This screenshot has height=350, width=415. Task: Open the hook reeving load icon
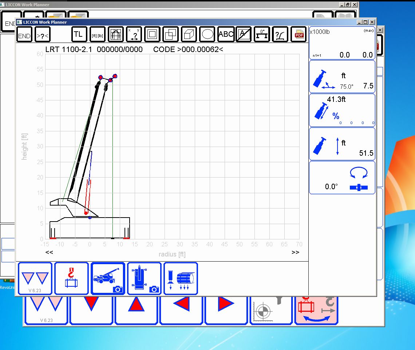tap(71, 279)
